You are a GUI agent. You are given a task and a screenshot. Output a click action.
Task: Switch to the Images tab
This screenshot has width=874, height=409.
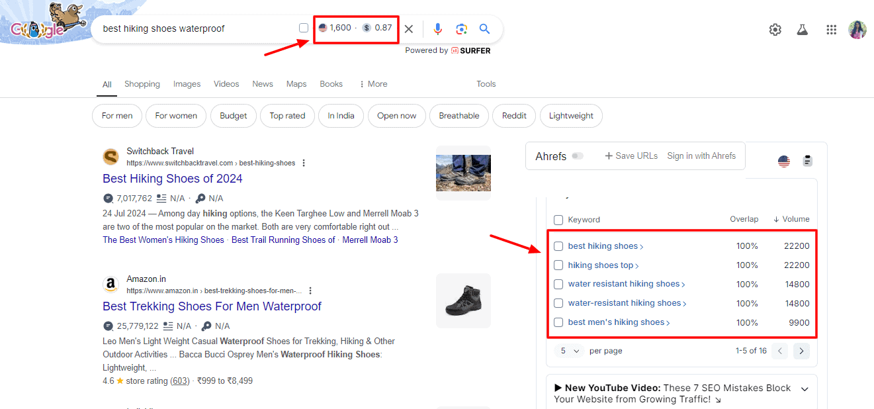(x=187, y=84)
